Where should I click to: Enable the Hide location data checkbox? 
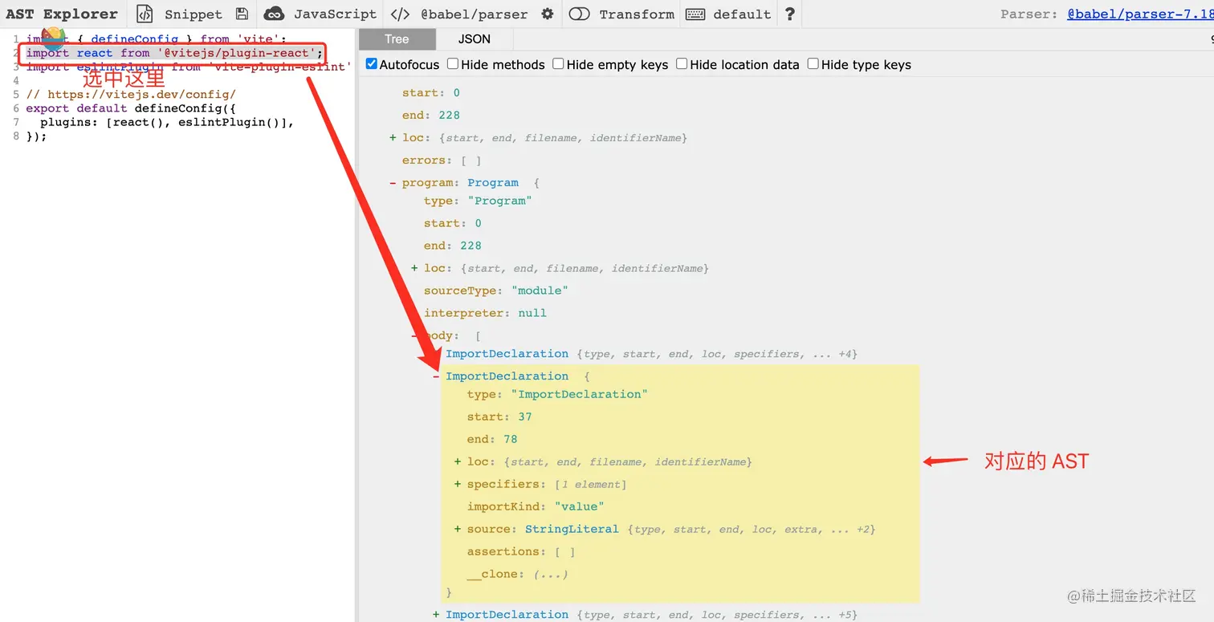[x=682, y=63]
